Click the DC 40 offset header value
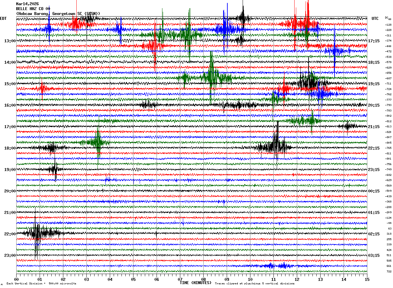This screenshot has width=393, height=288. point(388,19)
